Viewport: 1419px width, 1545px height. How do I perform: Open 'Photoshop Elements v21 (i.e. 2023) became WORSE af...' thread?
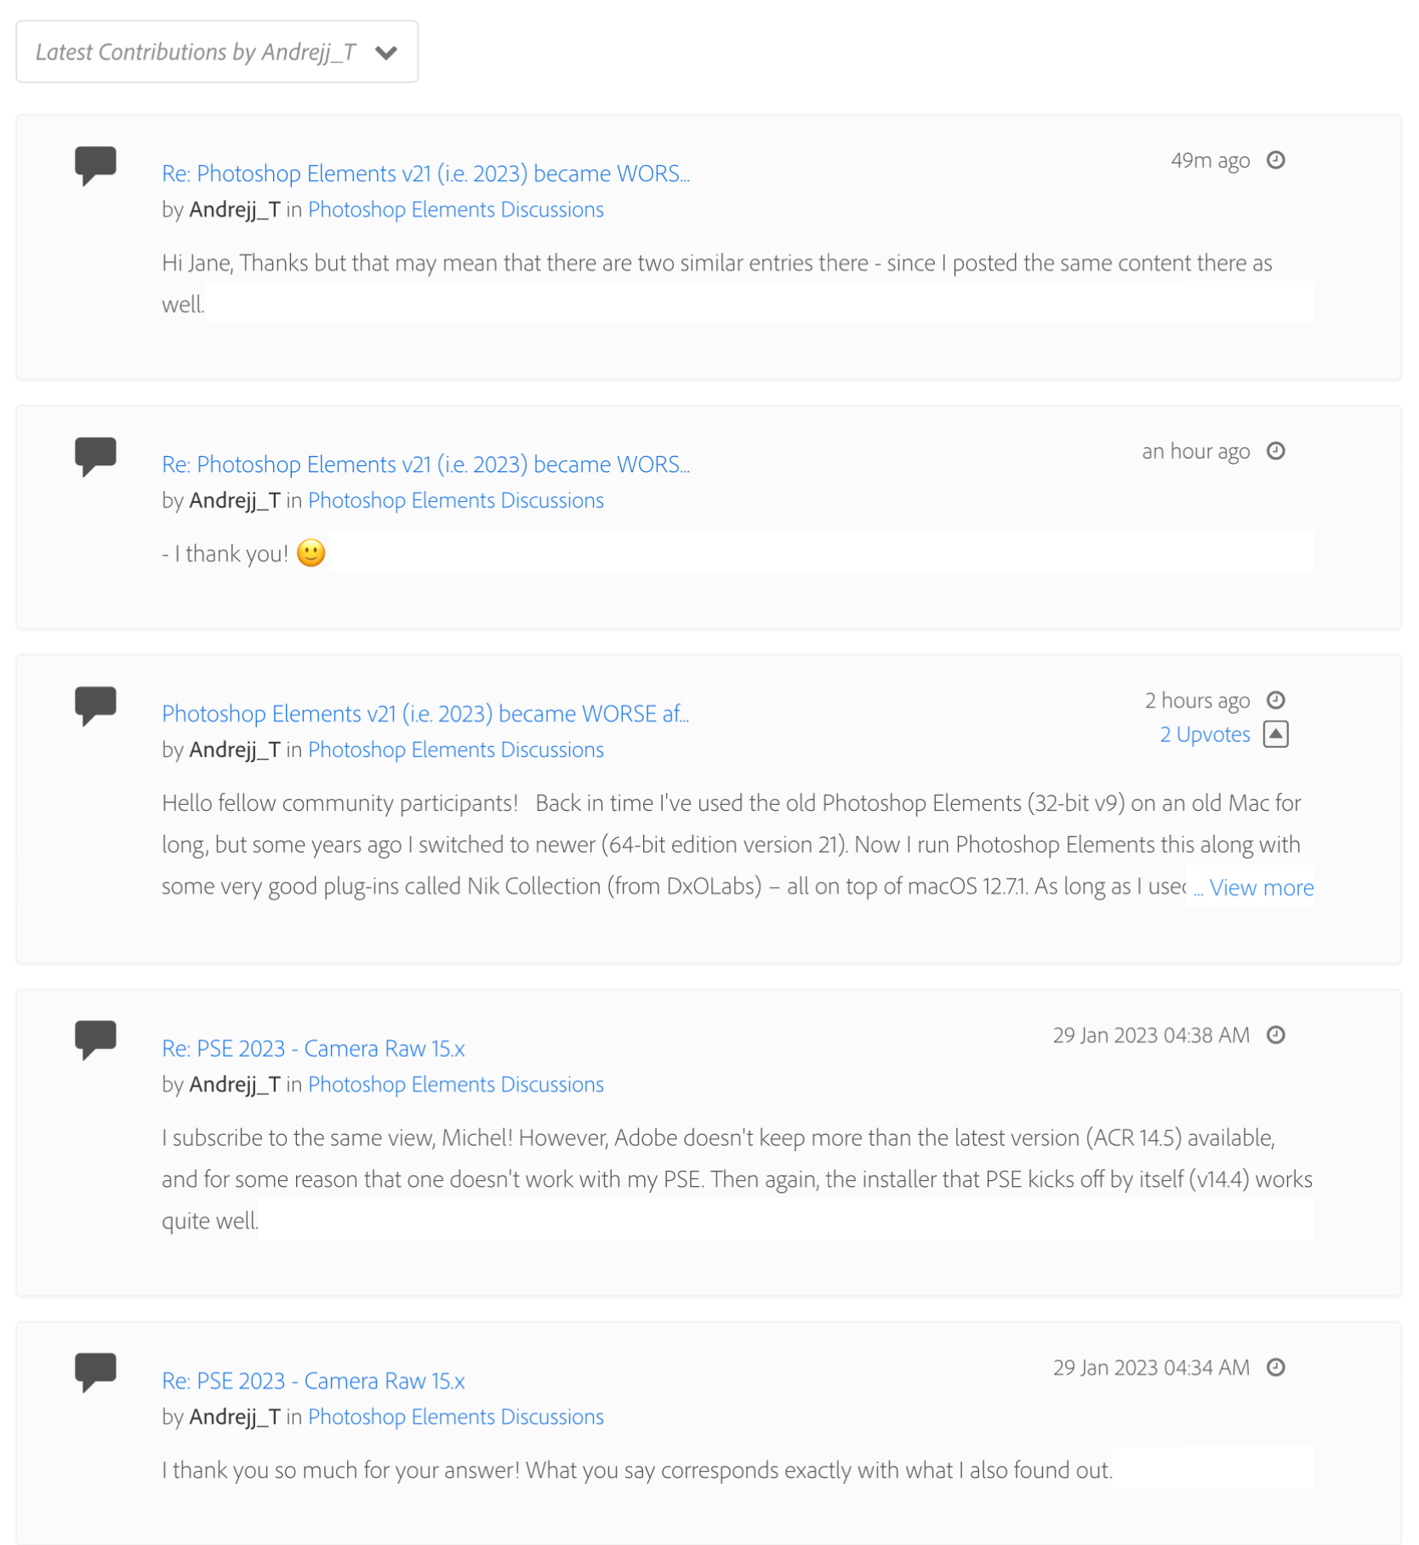(x=425, y=714)
